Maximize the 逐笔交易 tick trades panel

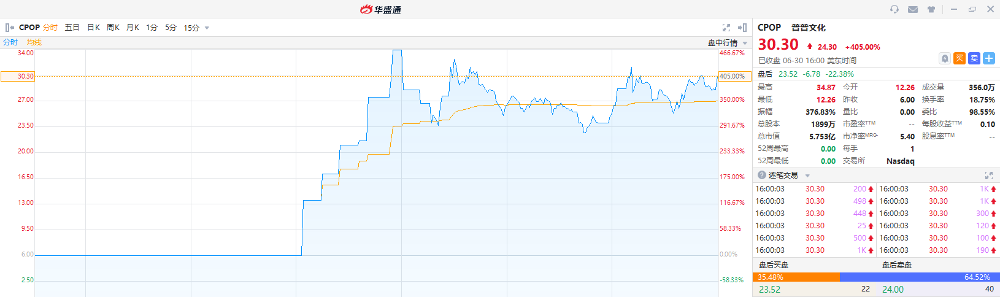(x=988, y=175)
